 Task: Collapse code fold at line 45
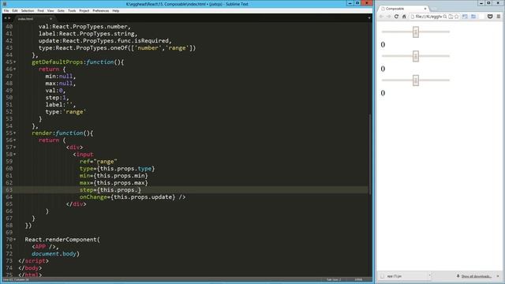pyautogui.click(x=14, y=62)
